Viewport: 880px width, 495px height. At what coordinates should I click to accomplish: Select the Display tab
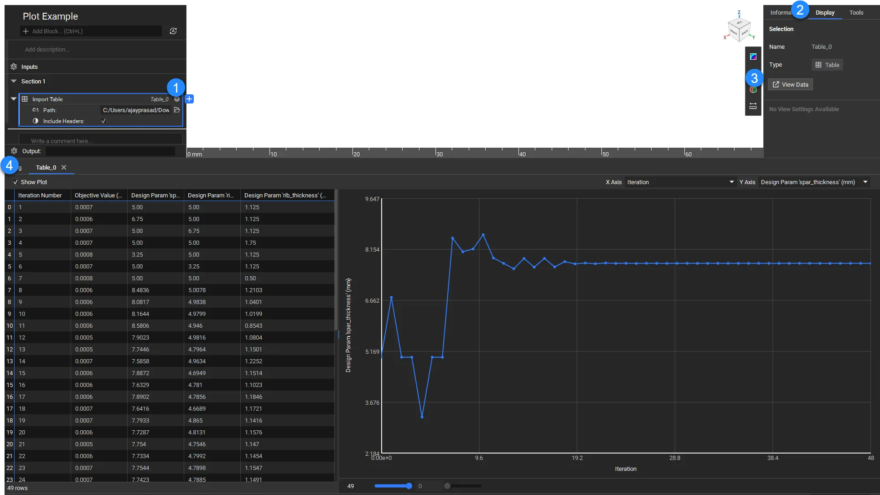point(825,12)
